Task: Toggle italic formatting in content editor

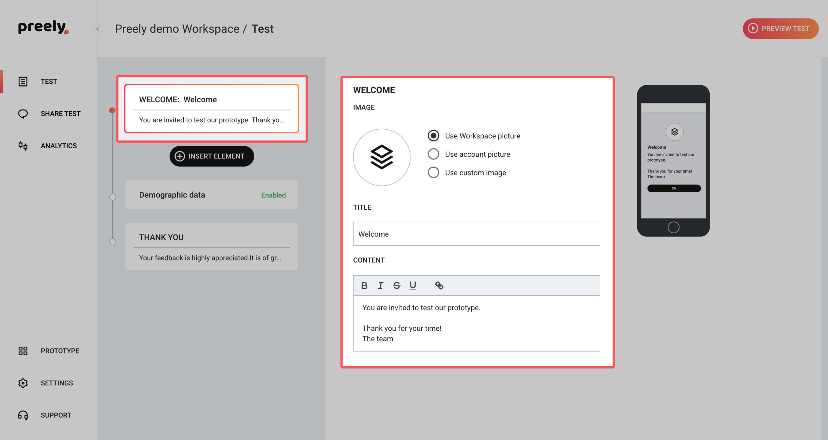Action: click(381, 285)
